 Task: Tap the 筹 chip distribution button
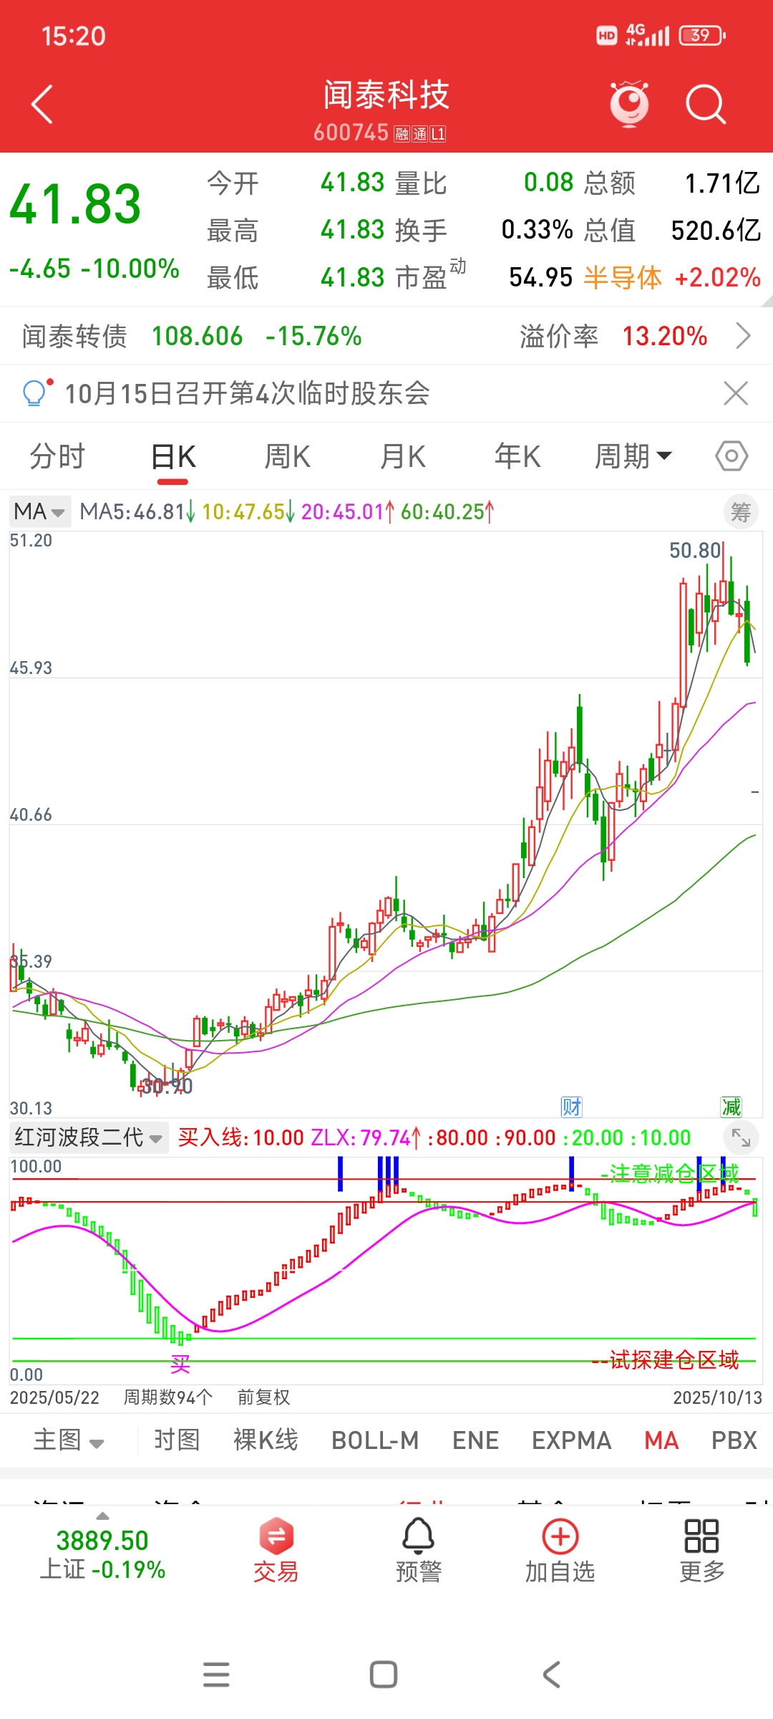click(x=741, y=511)
